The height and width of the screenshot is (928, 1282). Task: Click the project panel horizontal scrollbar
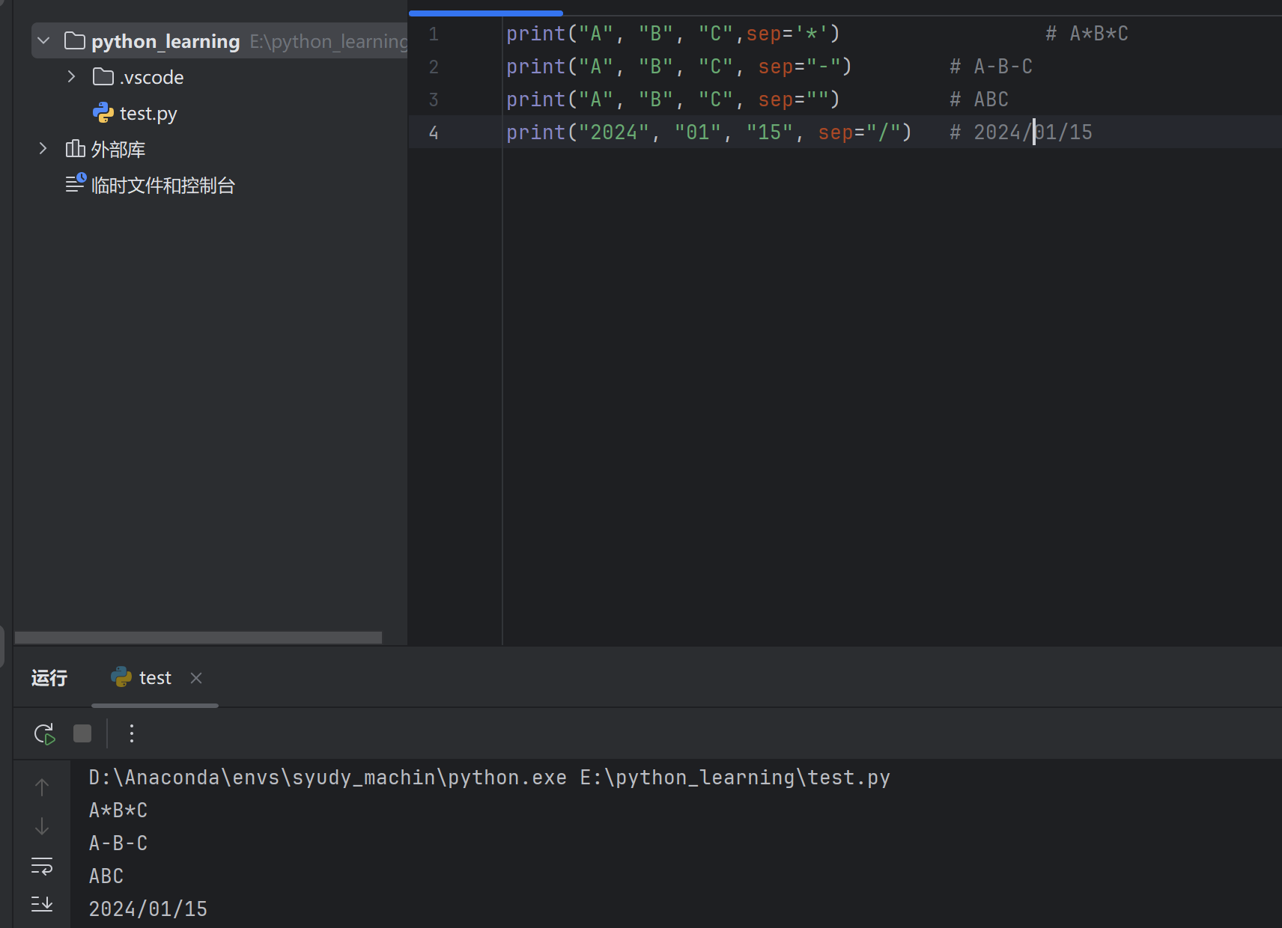(x=198, y=638)
